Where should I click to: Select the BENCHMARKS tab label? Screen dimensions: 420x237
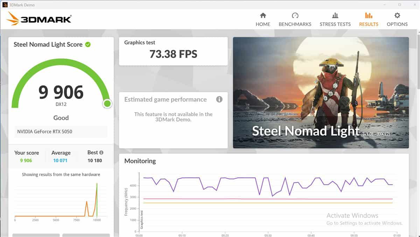(295, 24)
